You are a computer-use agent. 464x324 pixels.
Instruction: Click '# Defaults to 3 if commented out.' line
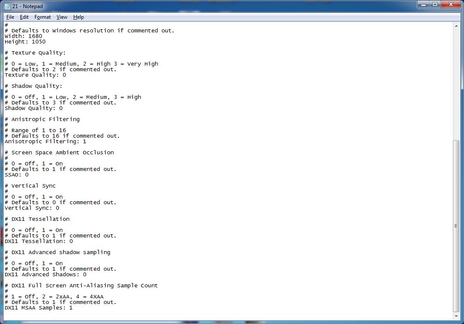(x=61, y=102)
